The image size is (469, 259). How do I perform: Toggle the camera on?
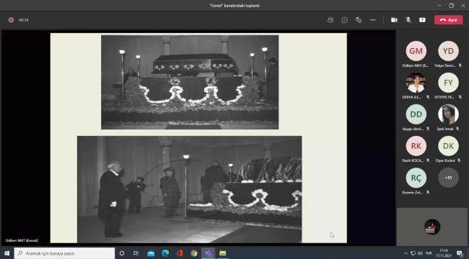tap(394, 20)
